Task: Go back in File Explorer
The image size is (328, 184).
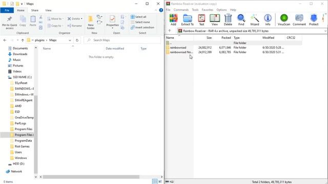Action: (x=5, y=40)
